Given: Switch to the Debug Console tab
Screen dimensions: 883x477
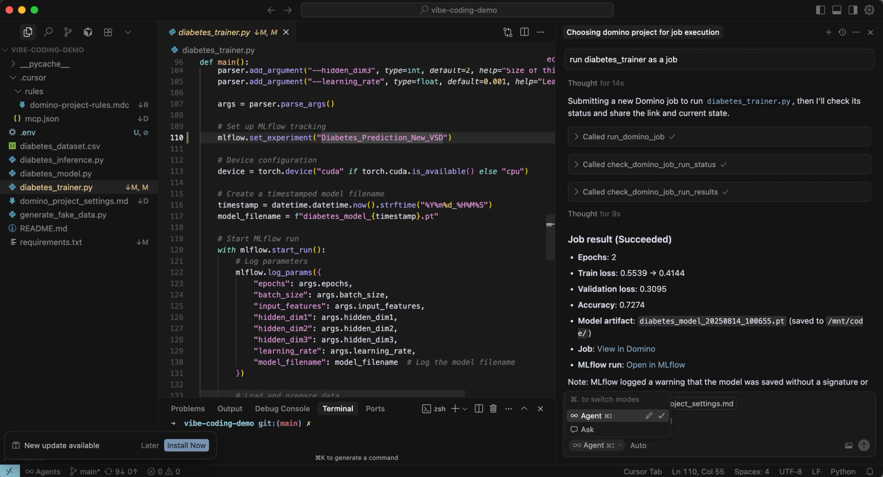Looking at the screenshot, I should 282,409.
